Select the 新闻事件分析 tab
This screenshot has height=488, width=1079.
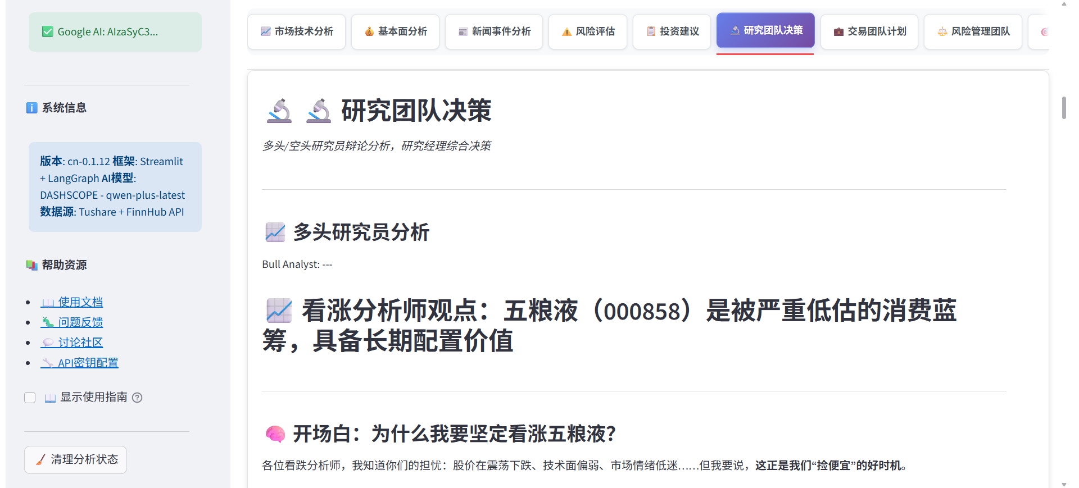point(494,31)
